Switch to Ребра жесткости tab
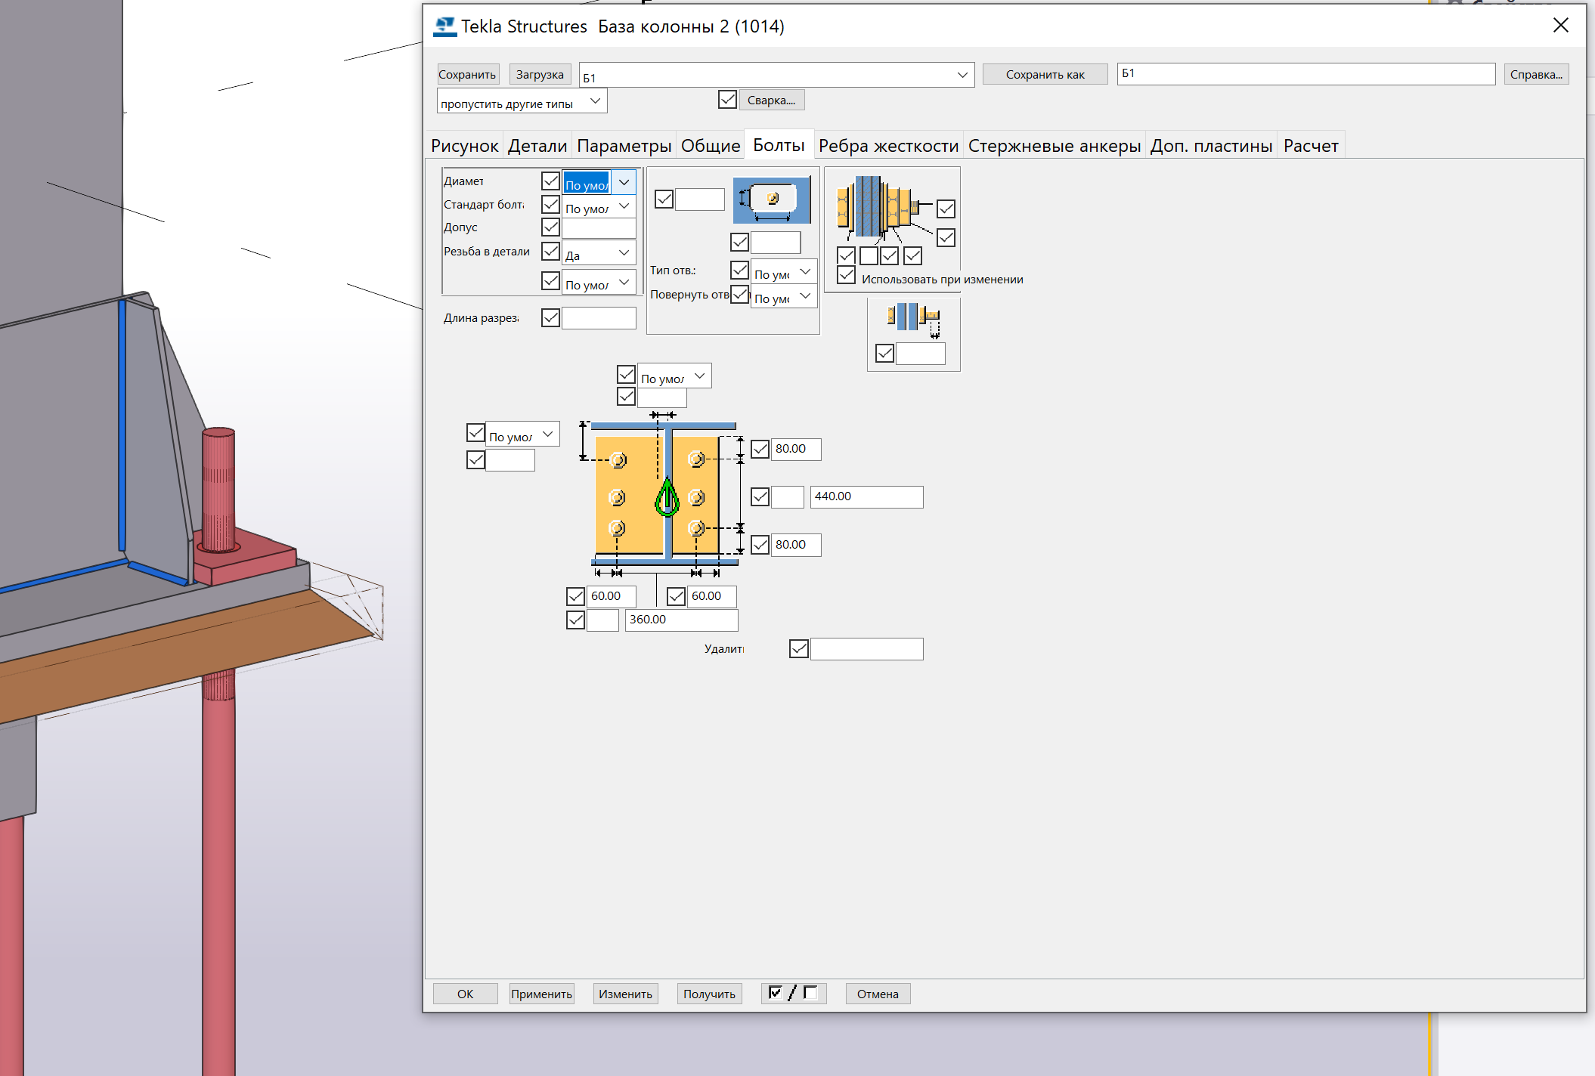 click(888, 146)
